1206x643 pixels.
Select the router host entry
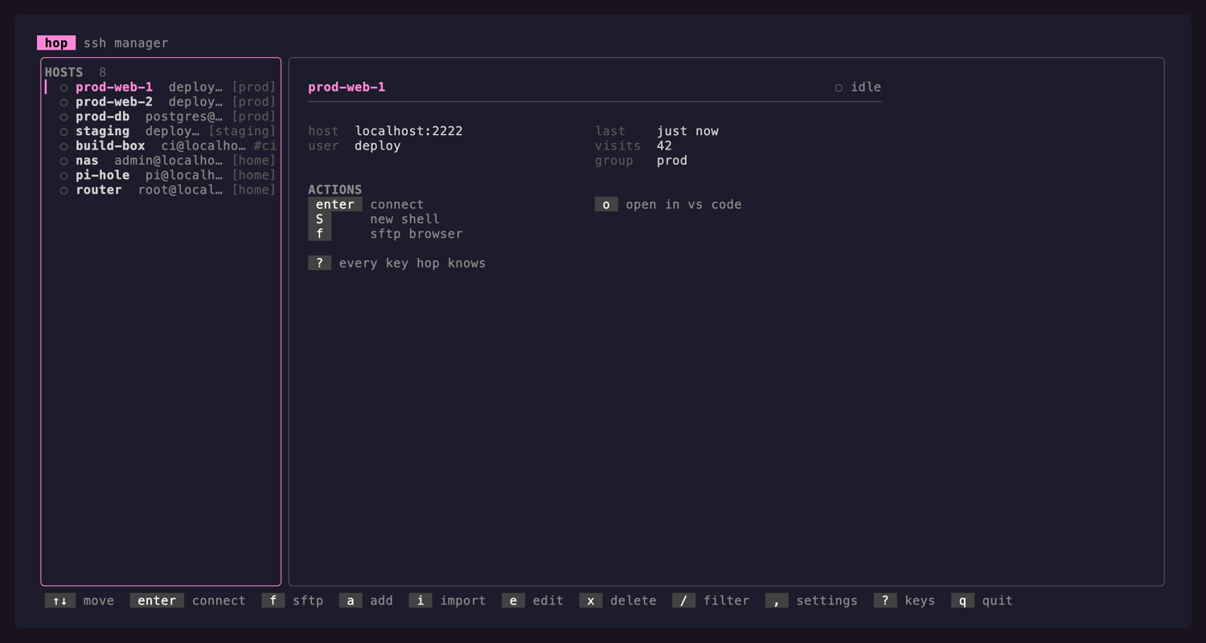click(x=161, y=190)
